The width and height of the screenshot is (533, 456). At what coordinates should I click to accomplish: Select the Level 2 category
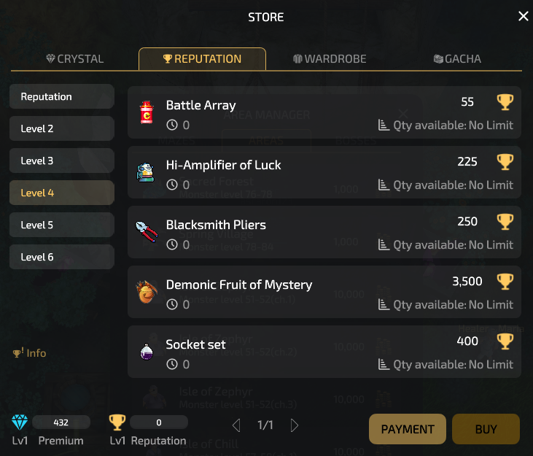tap(62, 128)
